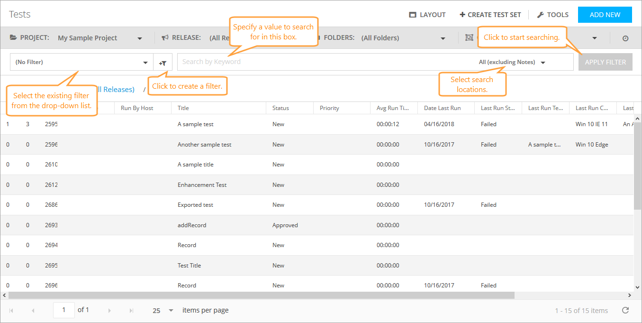Screen dimensions: 642x323
Task: Open the All Folders dropdown
Action: click(443, 37)
